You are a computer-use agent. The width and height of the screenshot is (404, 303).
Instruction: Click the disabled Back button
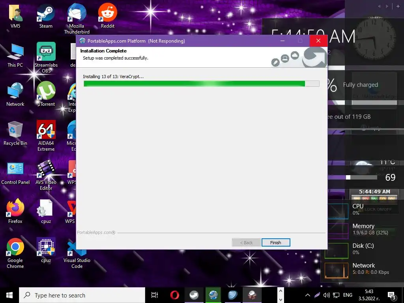pyautogui.click(x=246, y=243)
